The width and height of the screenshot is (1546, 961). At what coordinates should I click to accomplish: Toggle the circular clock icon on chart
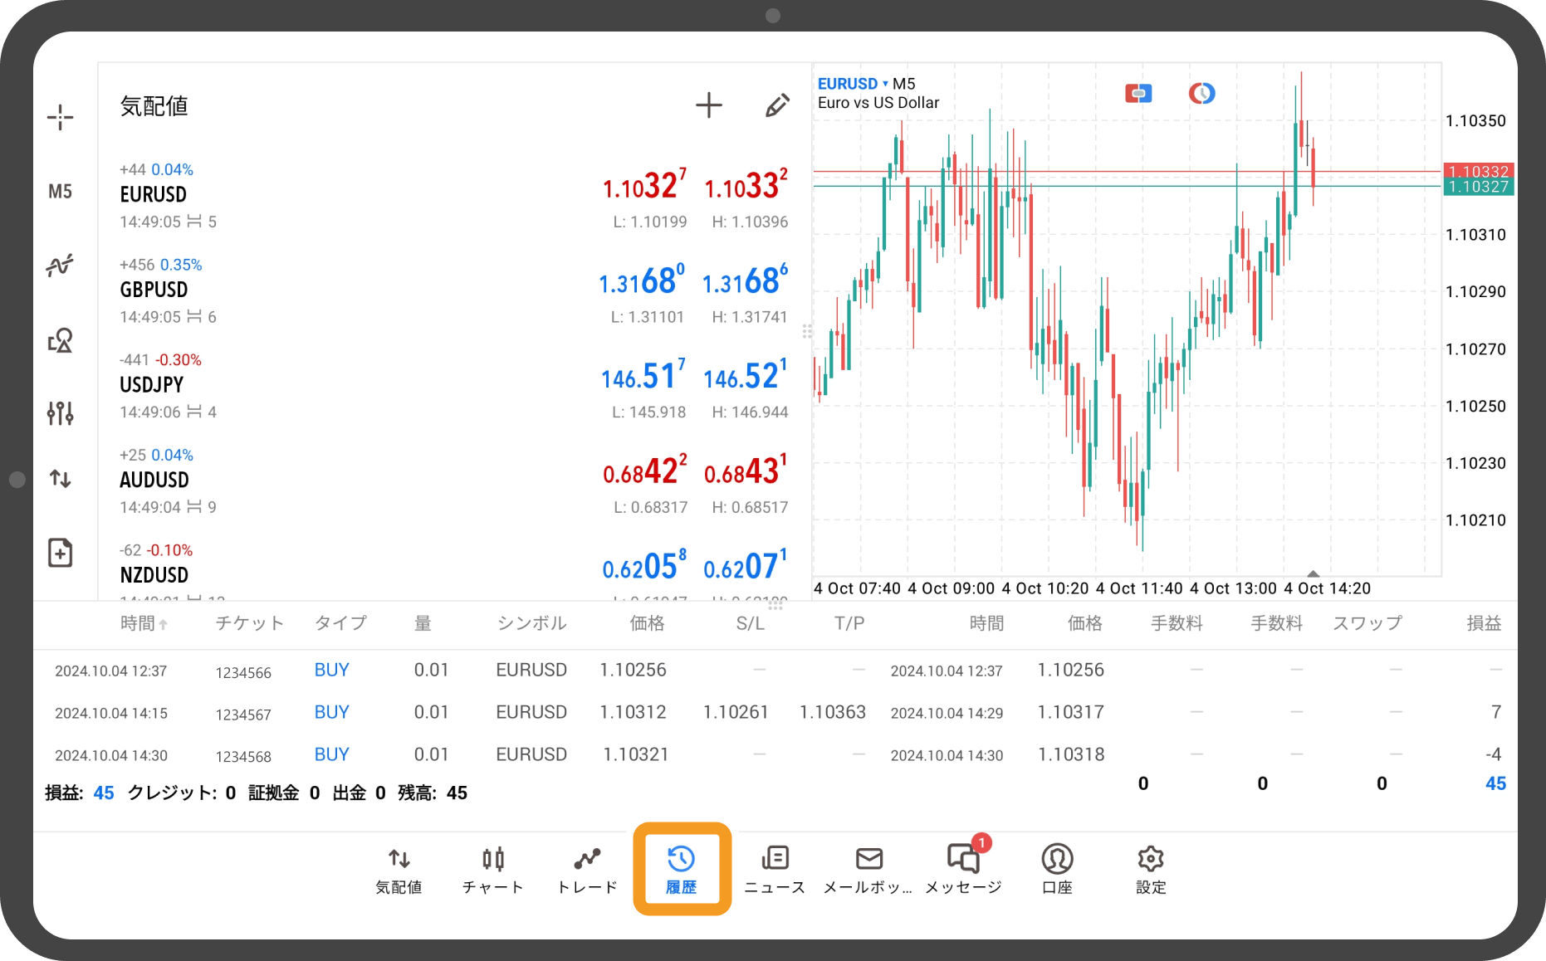click(x=1201, y=94)
